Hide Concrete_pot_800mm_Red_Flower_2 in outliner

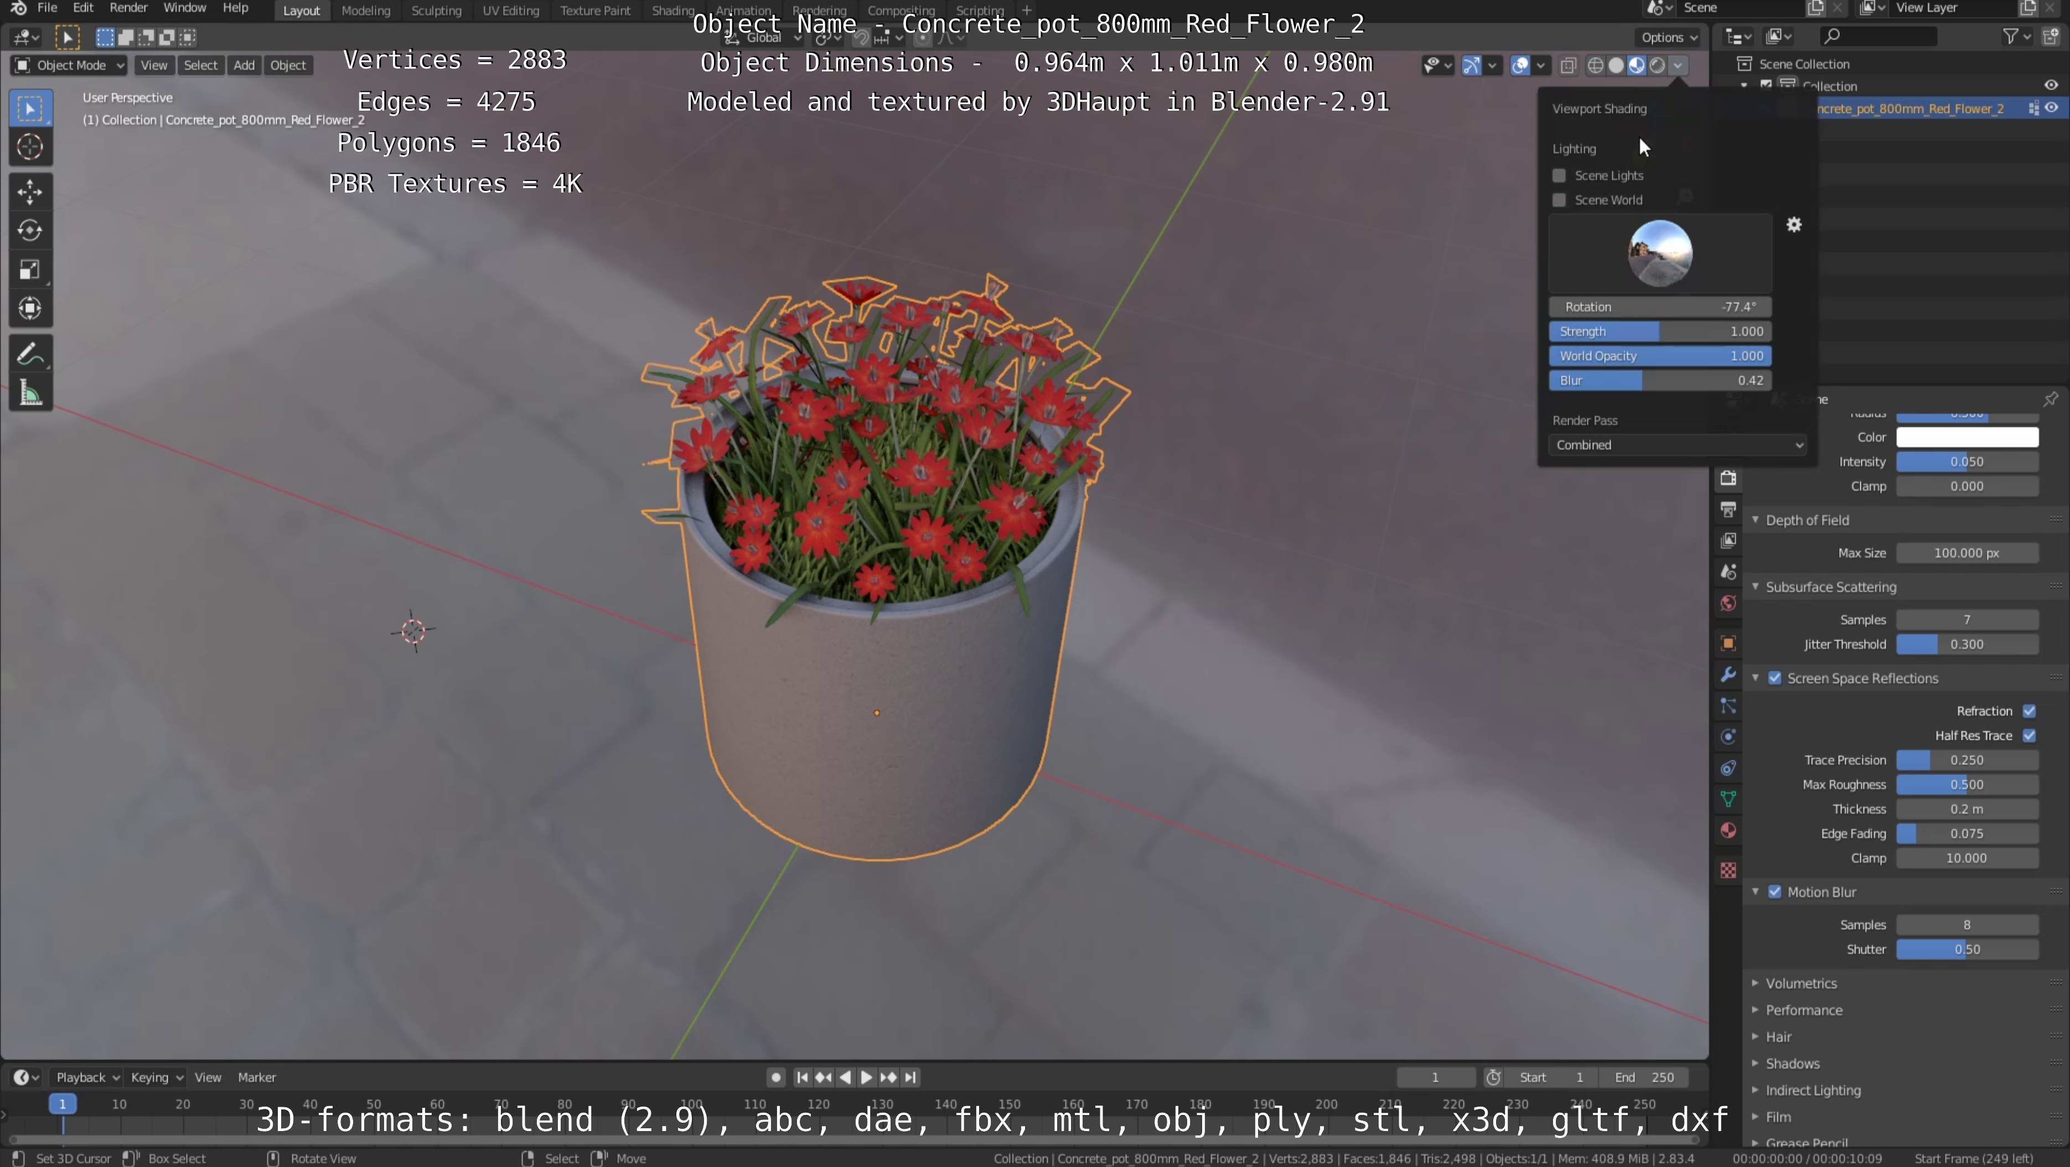pyautogui.click(x=2052, y=108)
